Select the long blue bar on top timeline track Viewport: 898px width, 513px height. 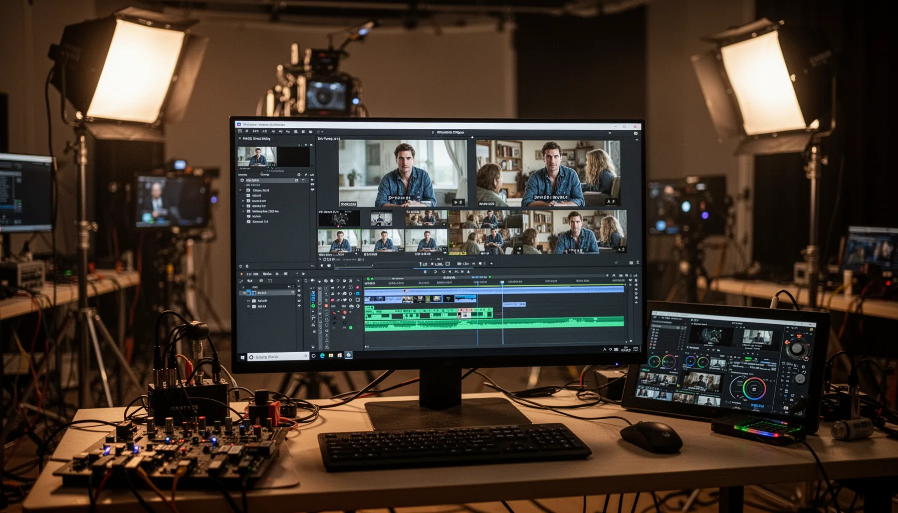(494, 290)
